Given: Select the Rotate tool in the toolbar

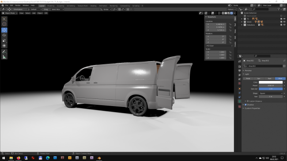Looking at the screenshot, I should 4,35.
